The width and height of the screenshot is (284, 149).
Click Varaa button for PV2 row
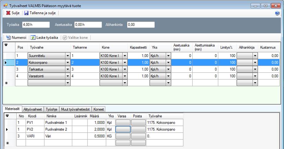pyautogui.click(x=123, y=129)
